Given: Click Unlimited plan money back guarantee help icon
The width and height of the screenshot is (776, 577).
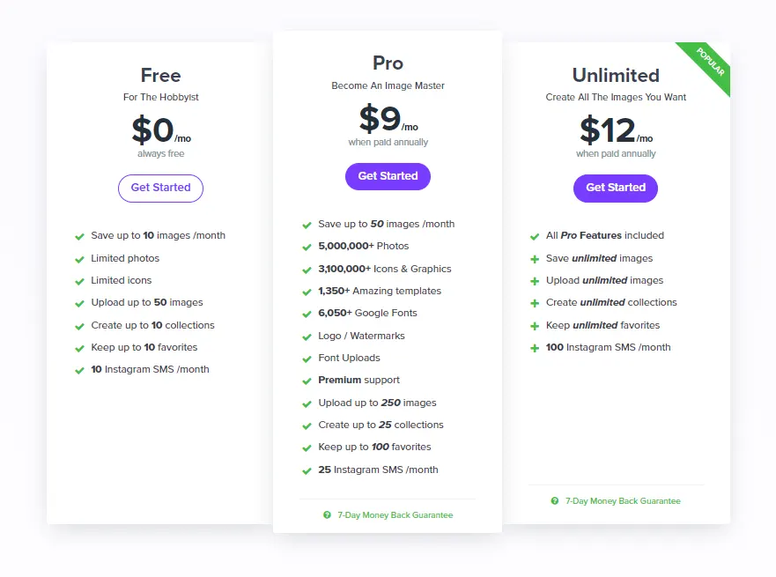Looking at the screenshot, I should 554,500.
